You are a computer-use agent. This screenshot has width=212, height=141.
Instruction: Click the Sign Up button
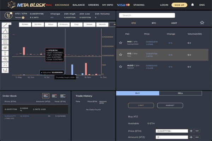click(179, 5)
